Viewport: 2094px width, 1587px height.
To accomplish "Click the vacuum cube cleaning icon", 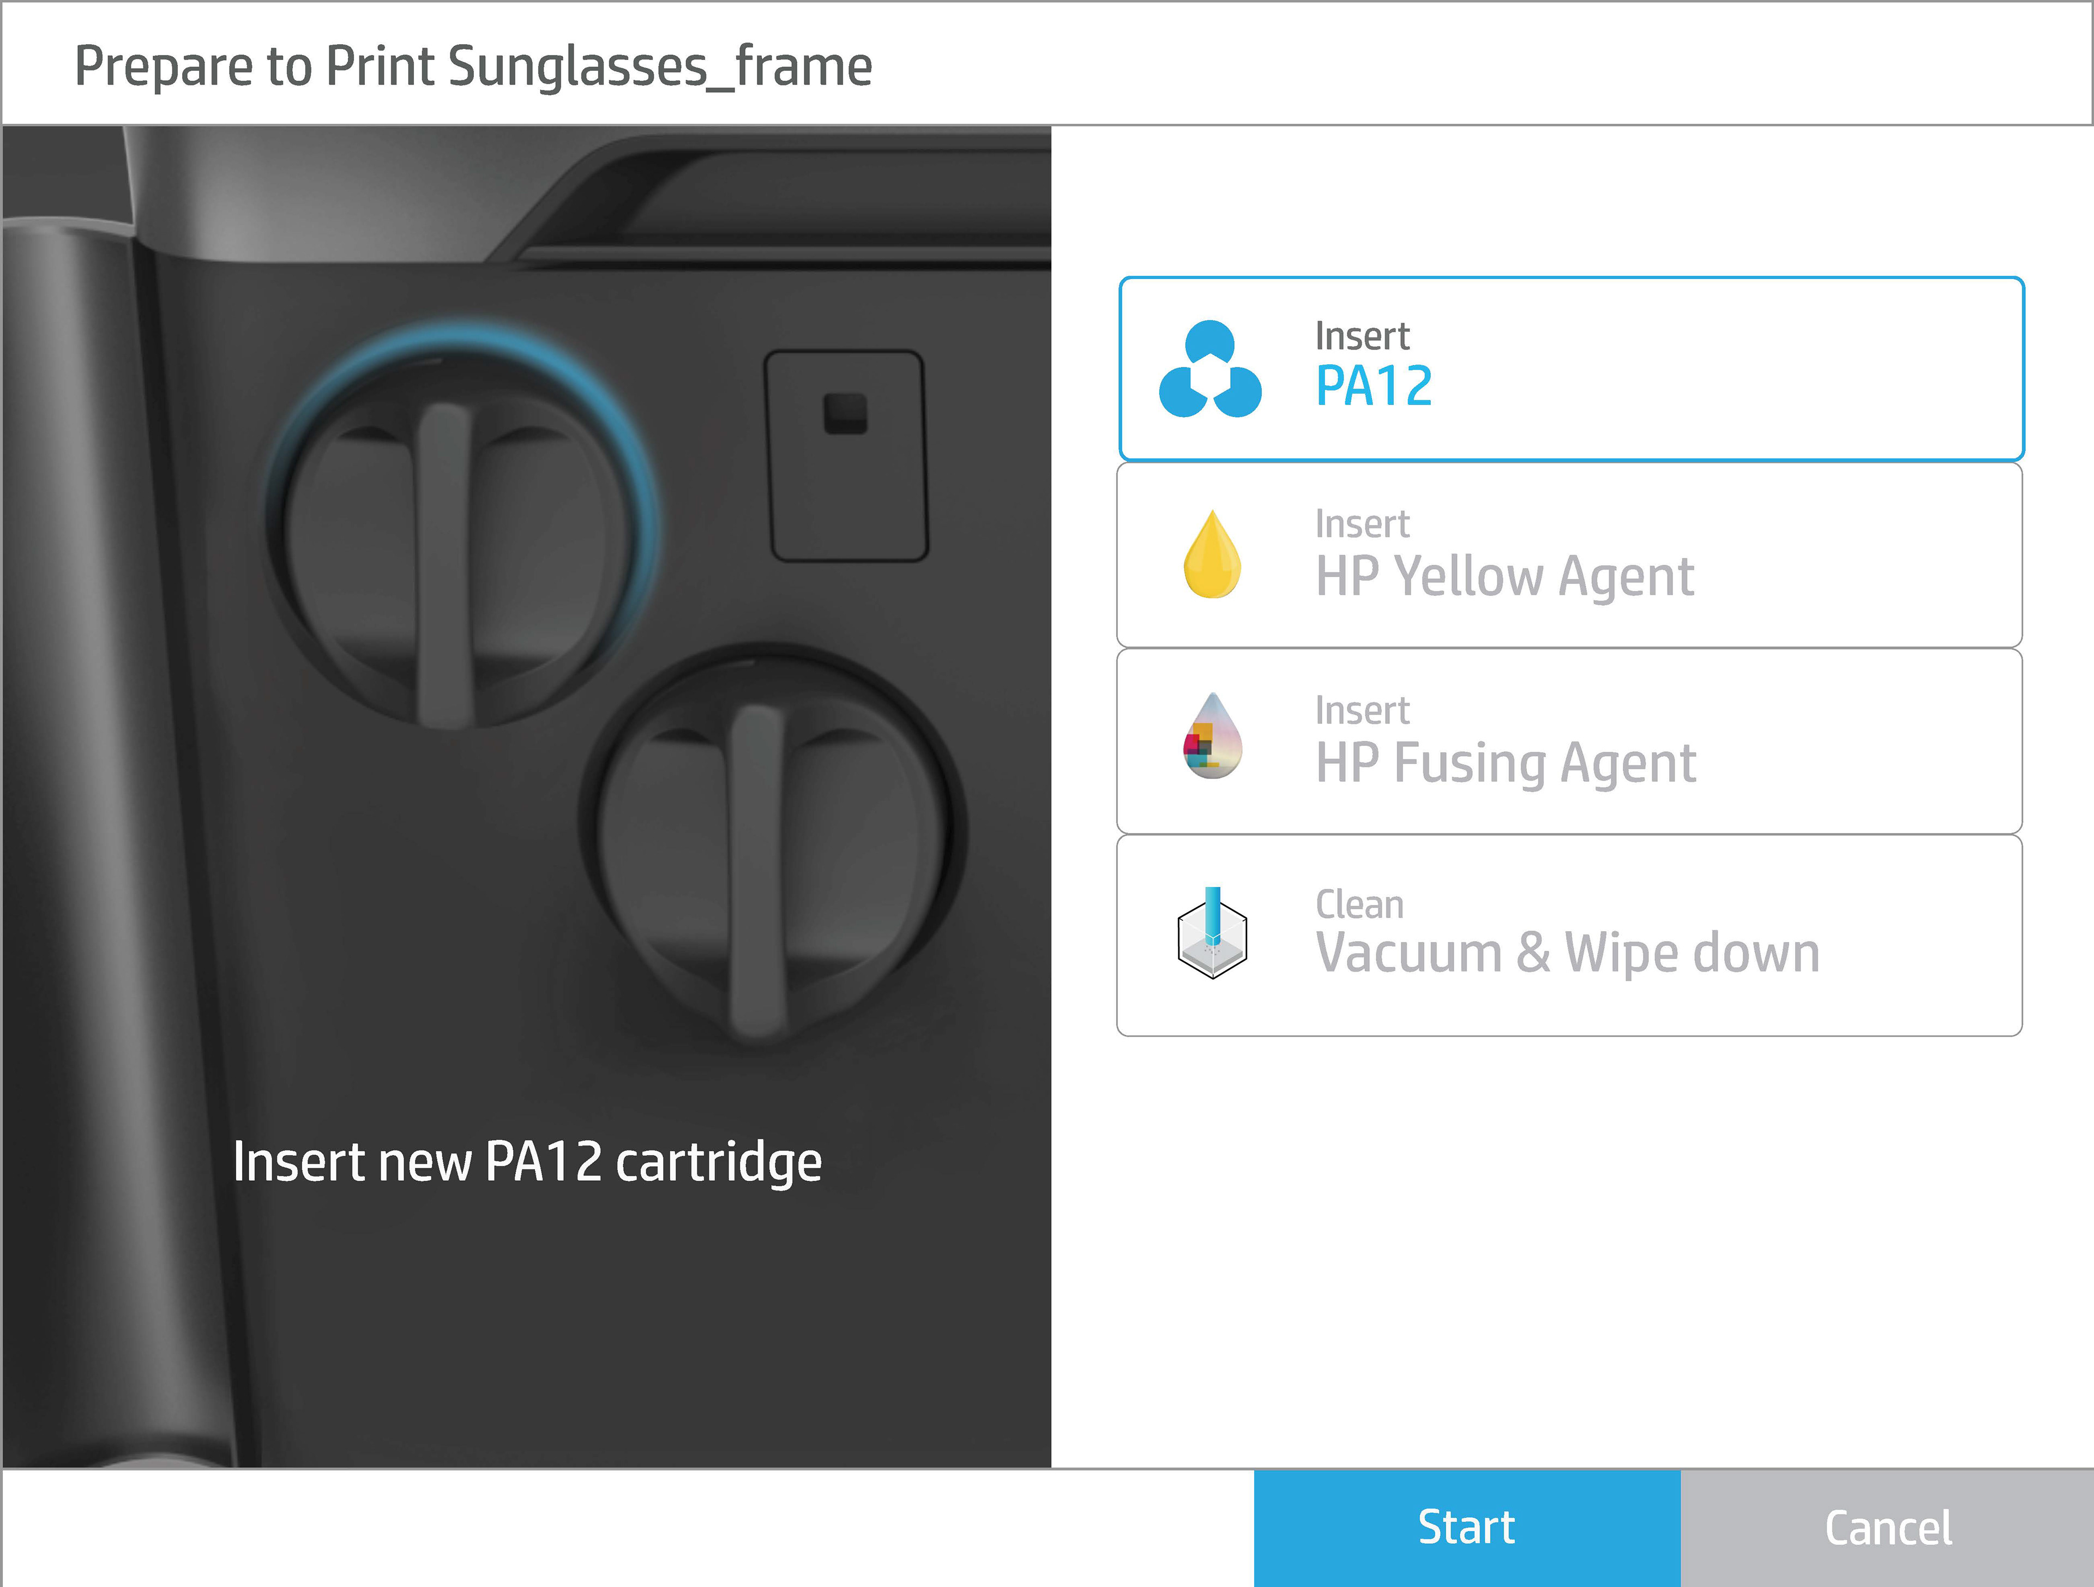I will (x=1212, y=933).
